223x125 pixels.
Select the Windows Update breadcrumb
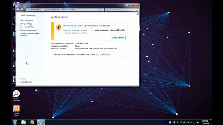pos(69,10)
